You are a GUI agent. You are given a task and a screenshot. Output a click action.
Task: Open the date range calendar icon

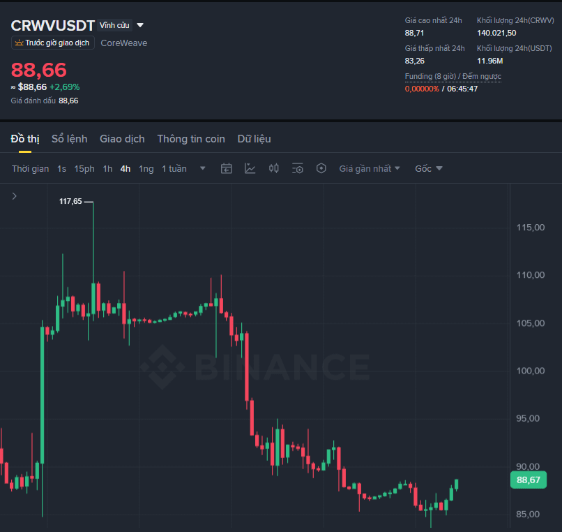point(226,168)
